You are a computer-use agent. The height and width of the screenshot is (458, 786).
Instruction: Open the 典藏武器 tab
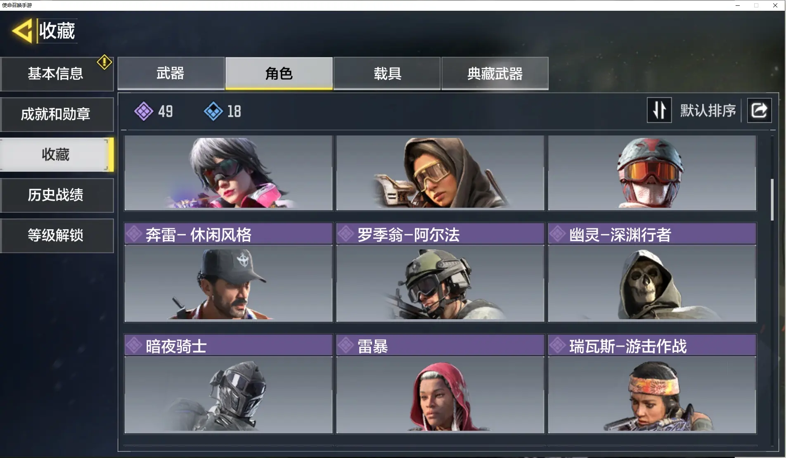tap(495, 74)
